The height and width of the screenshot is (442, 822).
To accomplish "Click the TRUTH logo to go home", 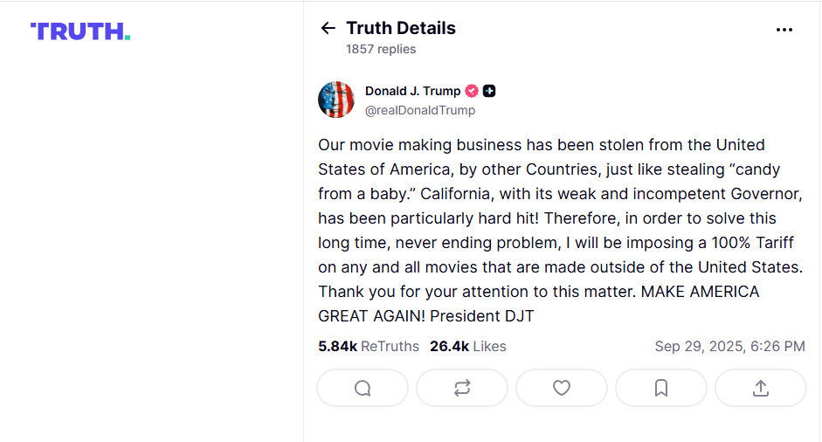I will 80,31.
